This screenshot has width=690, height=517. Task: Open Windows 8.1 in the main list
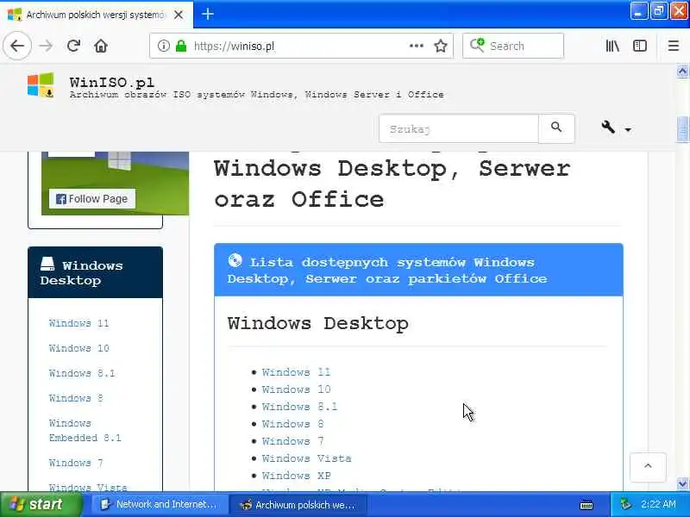tap(299, 407)
